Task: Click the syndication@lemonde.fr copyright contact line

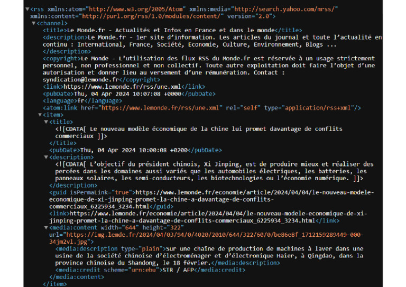Action: coord(101,80)
